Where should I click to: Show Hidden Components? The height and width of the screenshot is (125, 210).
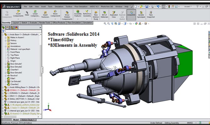pyautogui.click(x=67, y=16)
